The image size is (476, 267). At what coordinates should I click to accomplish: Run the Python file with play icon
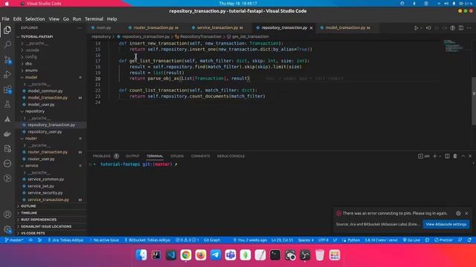416,28
